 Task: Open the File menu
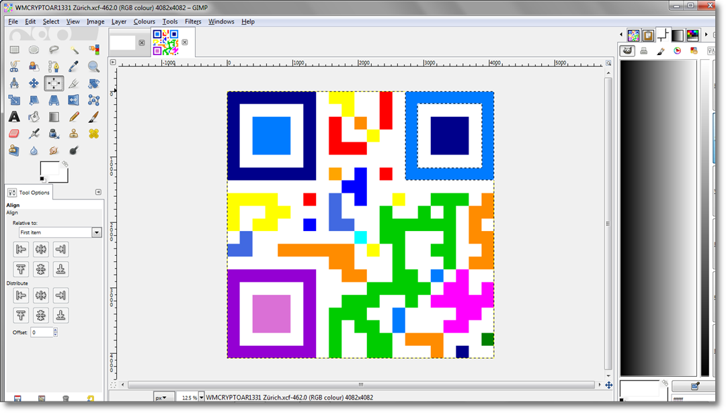tap(13, 21)
